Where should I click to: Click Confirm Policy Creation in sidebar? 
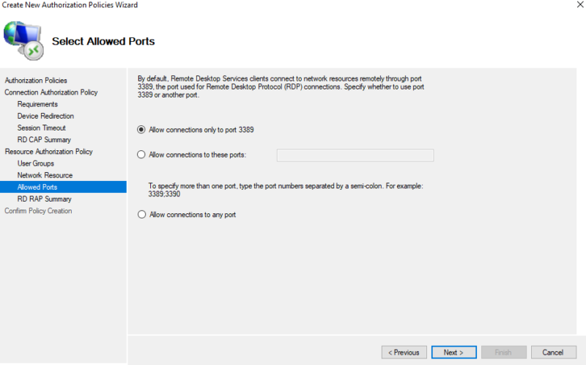pyautogui.click(x=38, y=211)
